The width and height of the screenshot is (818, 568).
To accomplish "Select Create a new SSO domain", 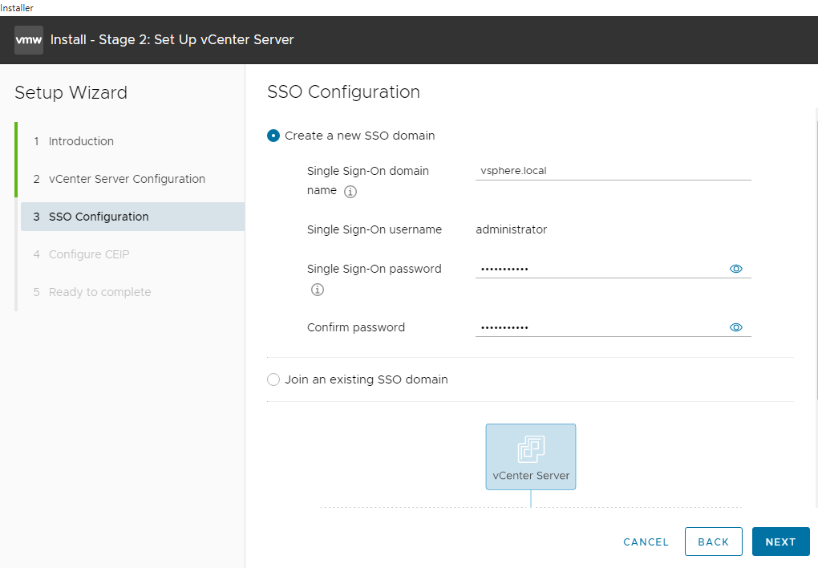I will [273, 136].
